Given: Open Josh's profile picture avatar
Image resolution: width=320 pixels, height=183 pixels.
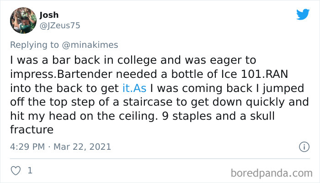Looking at the screenshot, I should [23, 20].
